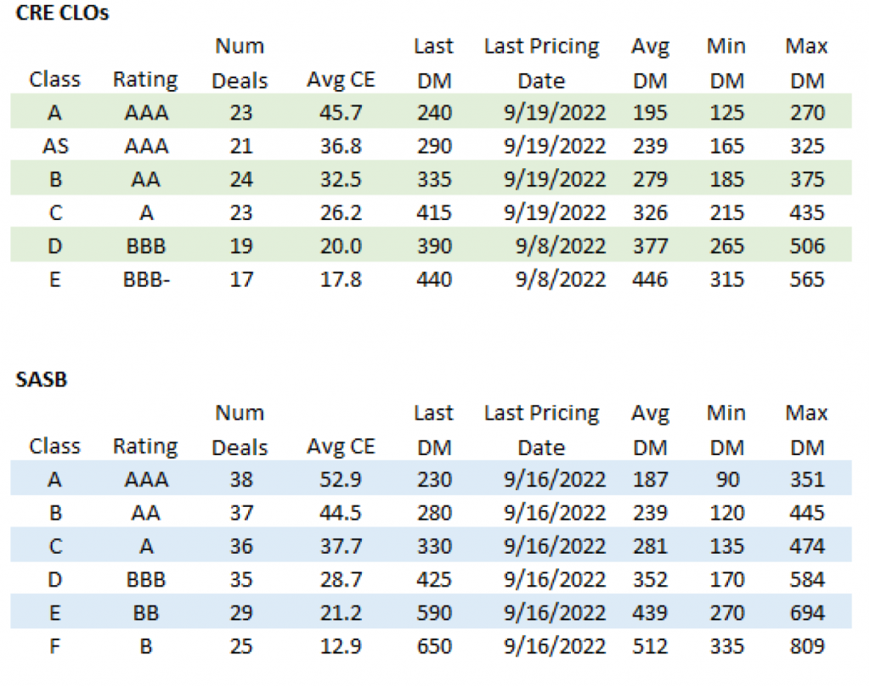870x687 pixels.
Task: Select the BBB- rating cell
Action: pos(147,279)
